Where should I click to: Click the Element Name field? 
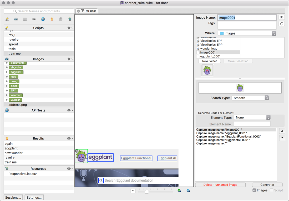(252, 124)
